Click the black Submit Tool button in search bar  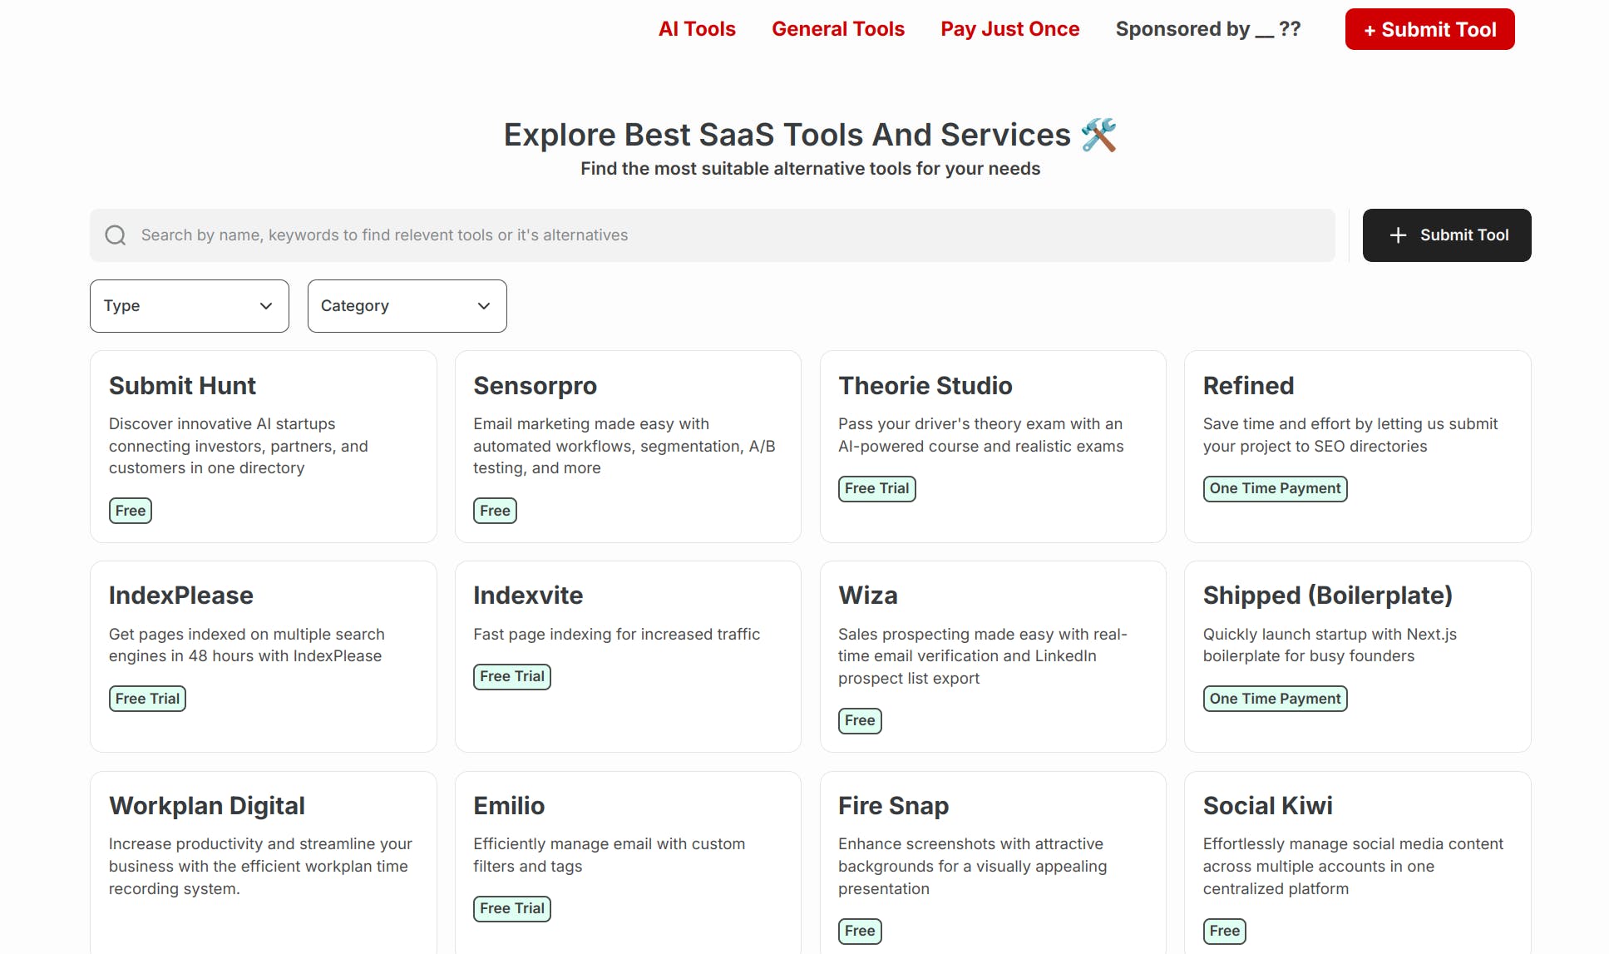1447,235
